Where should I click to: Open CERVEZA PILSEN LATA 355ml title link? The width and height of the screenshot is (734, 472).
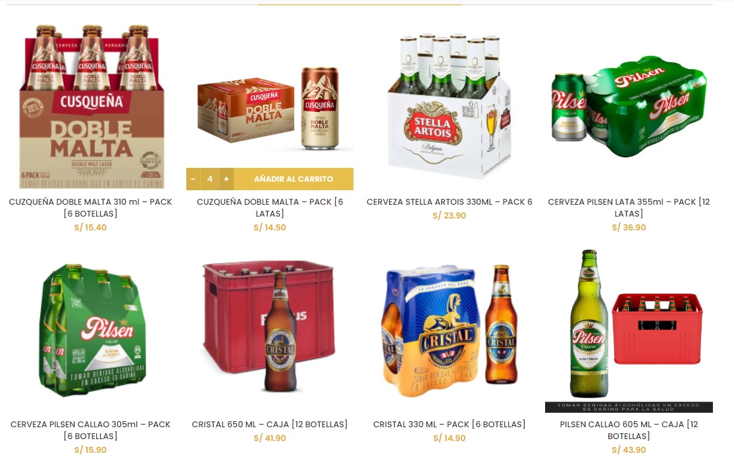[x=629, y=207]
